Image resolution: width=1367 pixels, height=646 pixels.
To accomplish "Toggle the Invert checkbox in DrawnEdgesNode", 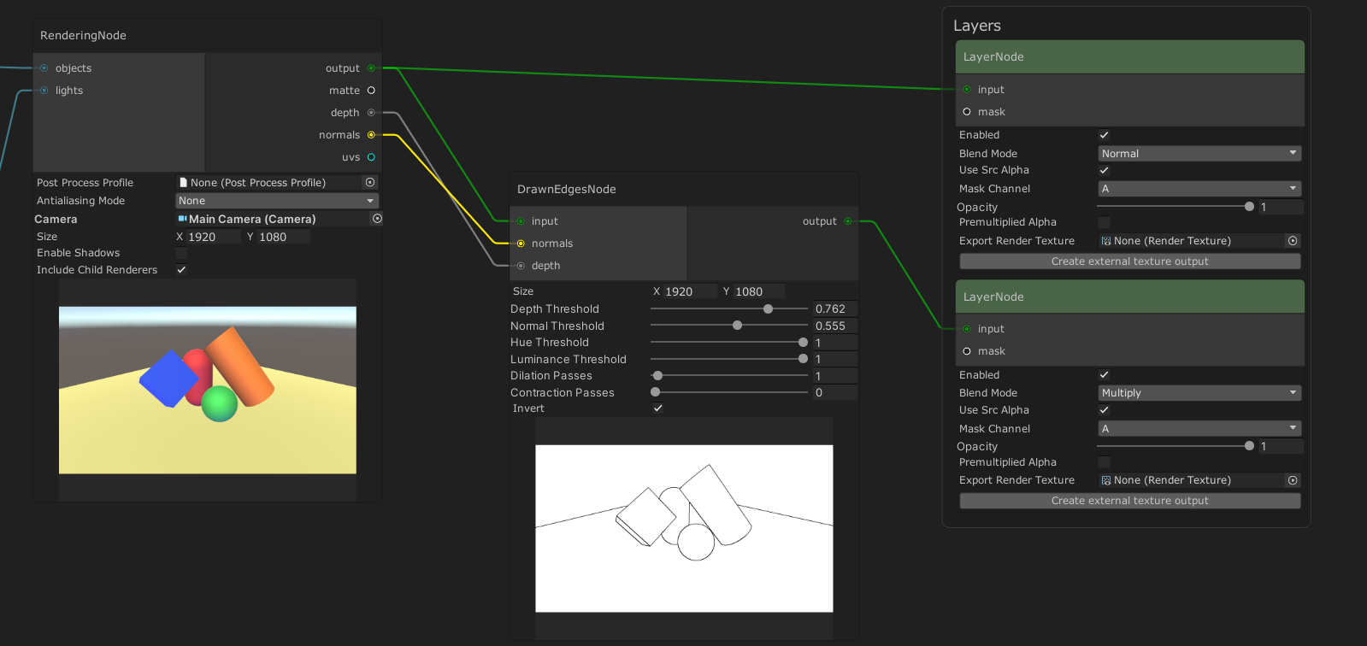I will [657, 408].
